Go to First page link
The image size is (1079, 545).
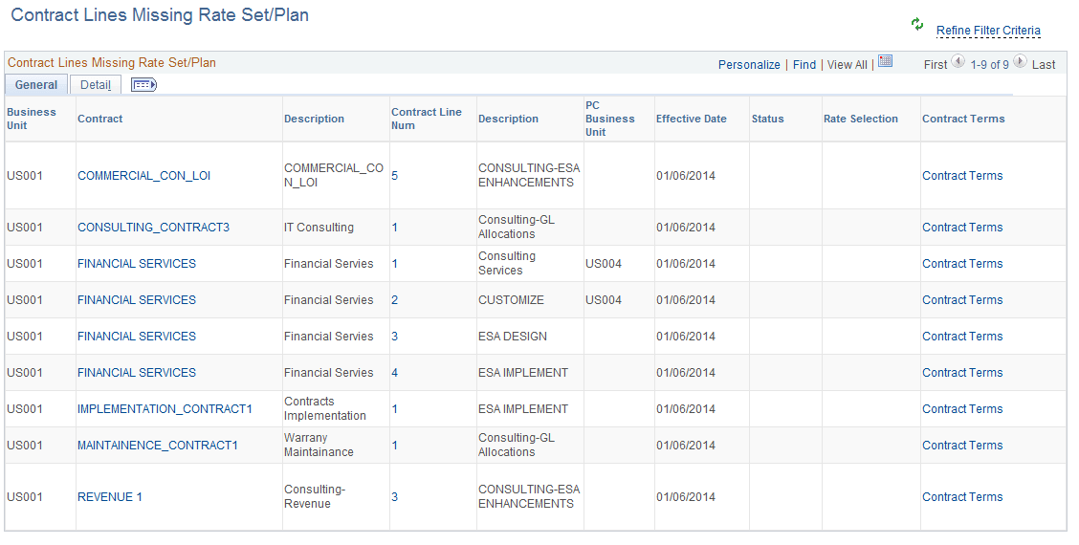coord(936,65)
